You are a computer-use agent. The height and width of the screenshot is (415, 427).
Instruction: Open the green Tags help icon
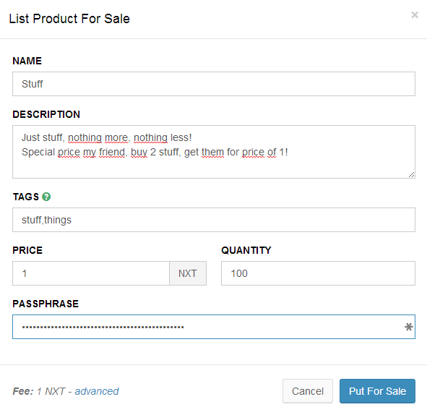(x=46, y=197)
